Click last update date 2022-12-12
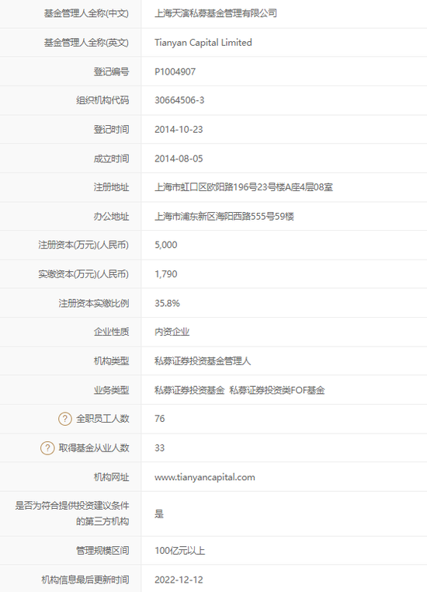Screen dimensions: 427x592 pyautogui.click(x=179, y=580)
